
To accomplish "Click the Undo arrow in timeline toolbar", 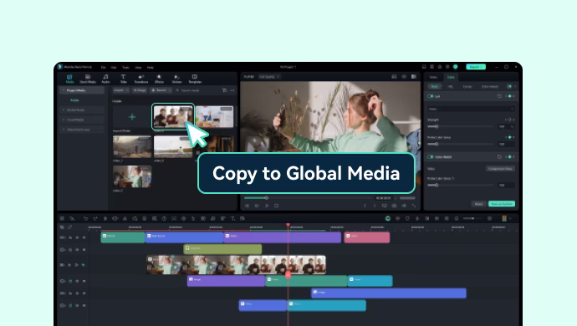I will [x=85, y=218].
